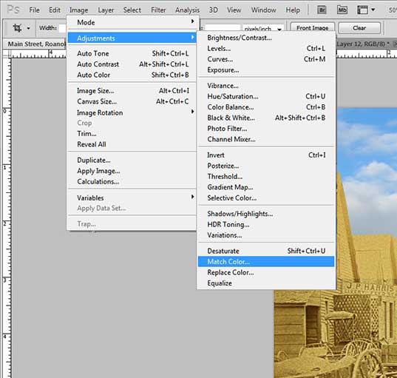
Task: Open the 3D menu
Action: (x=213, y=10)
